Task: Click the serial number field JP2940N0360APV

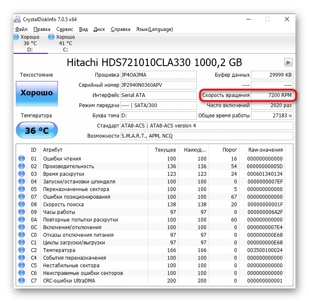Action: click(158, 85)
